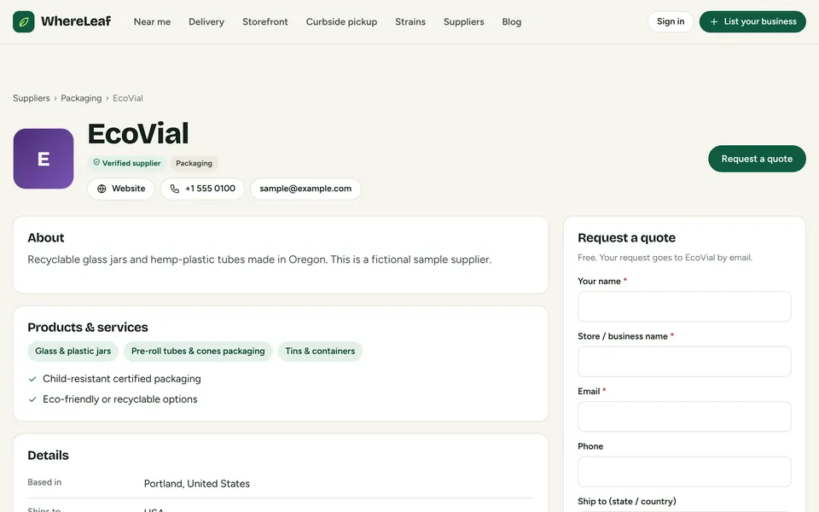
Task: Focus the Your name input field
Action: point(684,306)
